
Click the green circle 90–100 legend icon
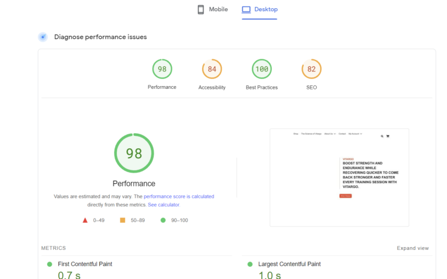[163, 220]
